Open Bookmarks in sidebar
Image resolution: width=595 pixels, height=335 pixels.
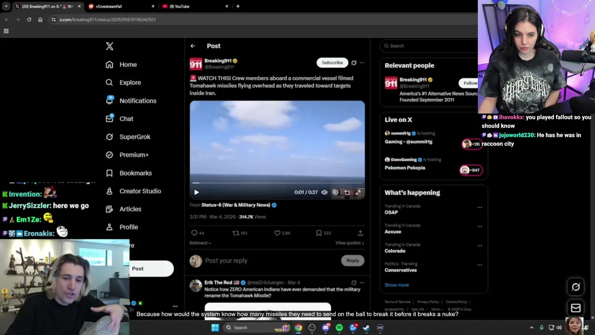129,173
